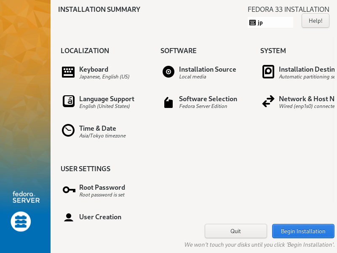
Task: Open Time & Date configuration
Action: (98, 128)
